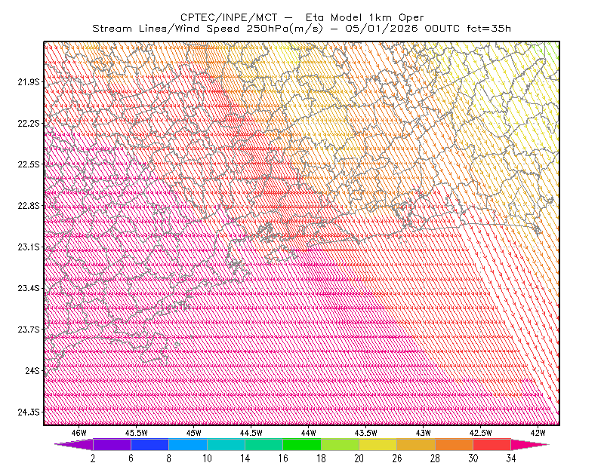The image size is (604, 466).
Task: Click the magenta below-2 legend arrow
Action: tap(74, 444)
